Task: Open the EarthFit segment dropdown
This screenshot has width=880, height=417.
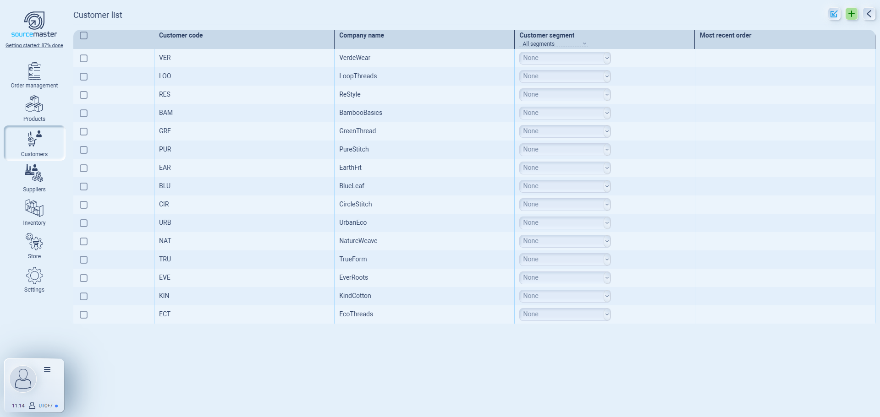Action: click(565, 168)
